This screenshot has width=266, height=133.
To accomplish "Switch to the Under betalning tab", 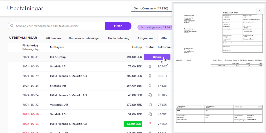I will [118, 38].
